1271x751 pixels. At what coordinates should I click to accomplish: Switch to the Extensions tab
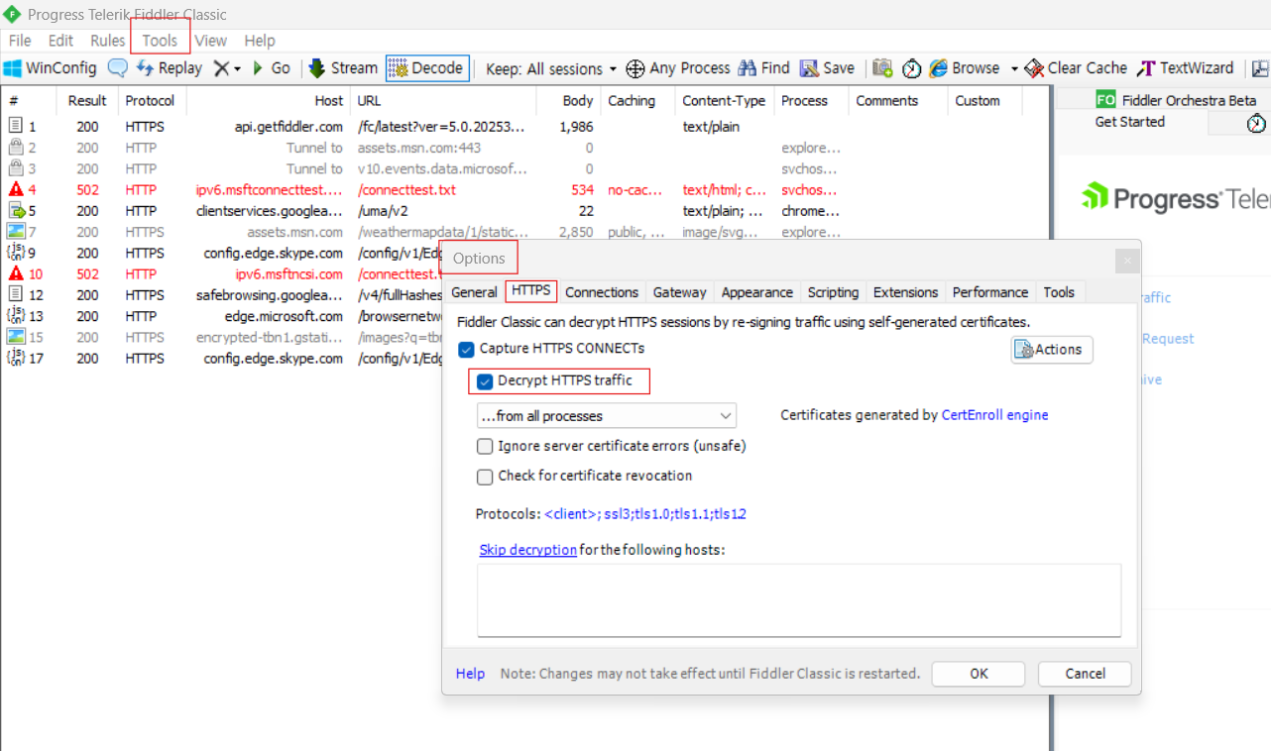(906, 292)
